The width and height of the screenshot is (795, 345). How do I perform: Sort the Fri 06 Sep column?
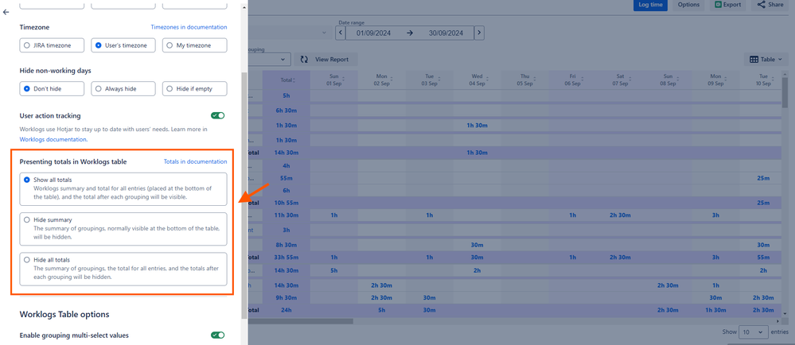pos(582,79)
